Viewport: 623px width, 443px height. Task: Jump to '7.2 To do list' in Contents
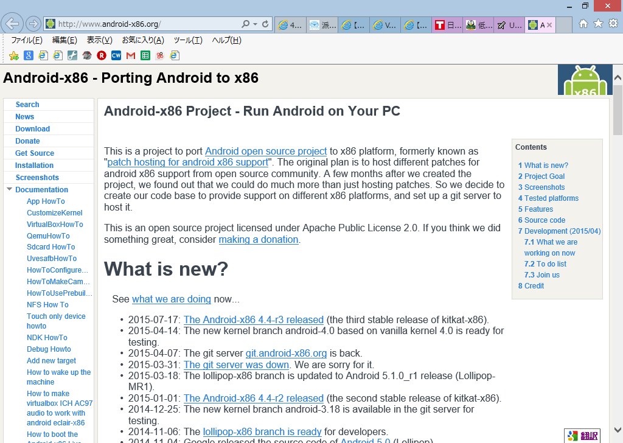pyautogui.click(x=545, y=264)
